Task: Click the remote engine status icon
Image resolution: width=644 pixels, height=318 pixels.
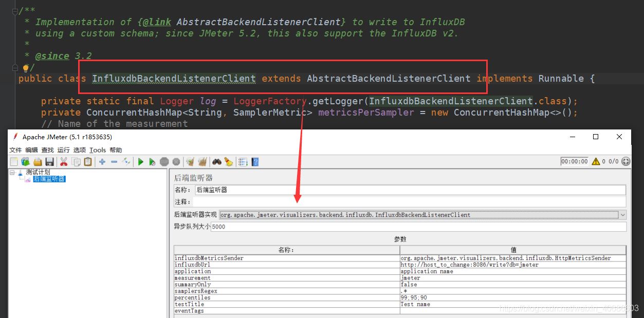Action: click(x=625, y=161)
